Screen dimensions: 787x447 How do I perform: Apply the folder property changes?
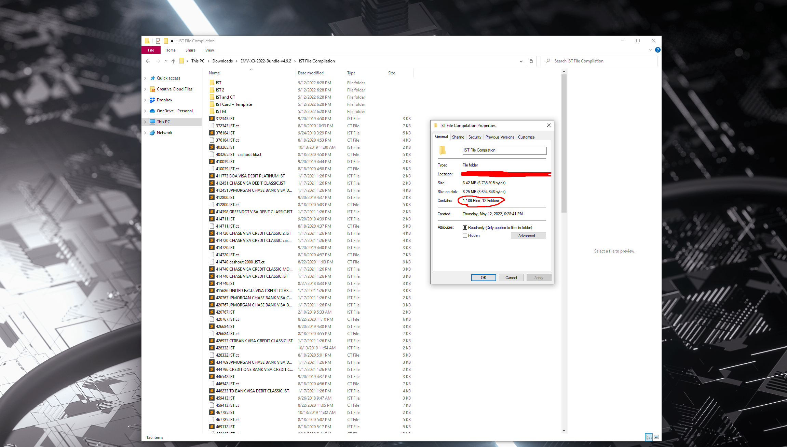pyautogui.click(x=539, y=277)
